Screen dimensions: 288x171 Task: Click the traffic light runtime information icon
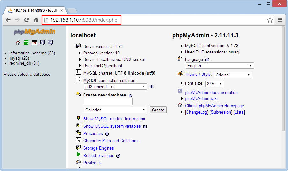click(78, 118)
